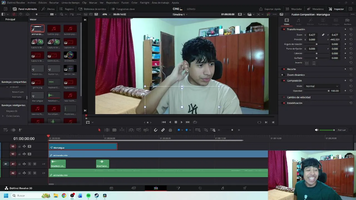
Task: Select the arrow Selection mode tool
Action: tap(99, 130)
